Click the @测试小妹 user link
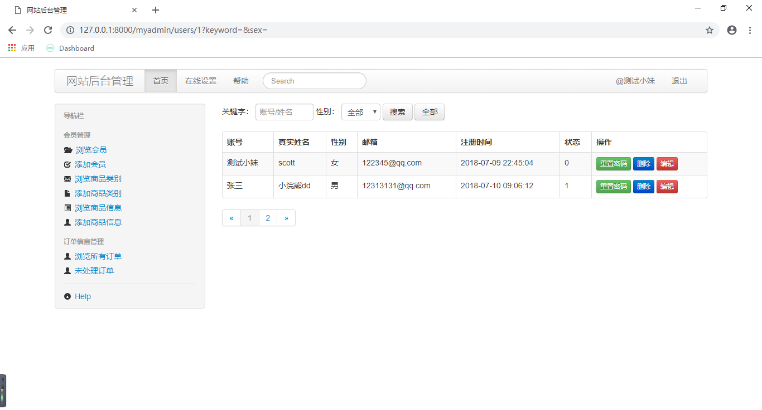 pyautogui.click(x=635, y=81)
